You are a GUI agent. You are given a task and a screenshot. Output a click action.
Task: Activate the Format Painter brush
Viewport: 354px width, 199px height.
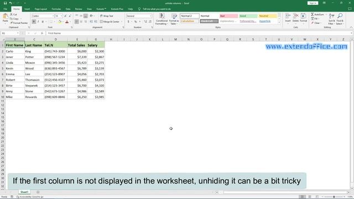click(19, 23)
